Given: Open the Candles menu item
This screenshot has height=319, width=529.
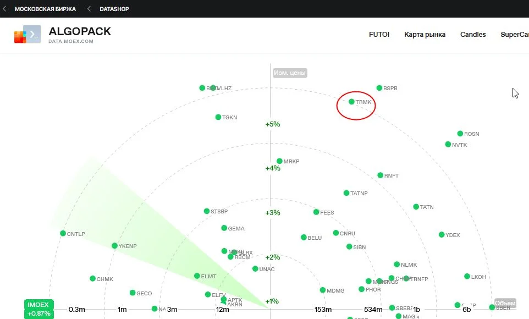Looking at the screenshot, I should pos(473,35).
